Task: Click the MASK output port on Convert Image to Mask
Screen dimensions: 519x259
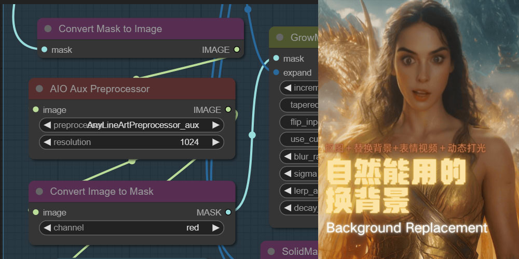Action: (x=228, y=212)
